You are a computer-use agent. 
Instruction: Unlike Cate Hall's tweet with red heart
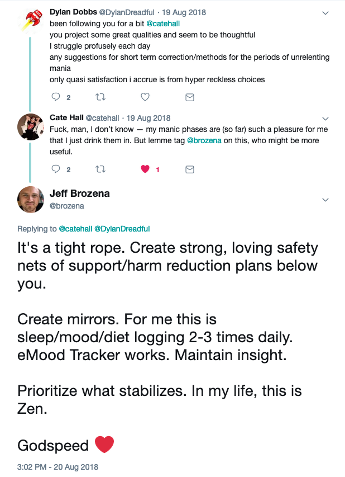(x=145, y=169)
